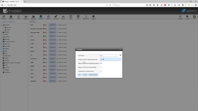Launch the Wizard from the toolbar
Screen dimensions: 198x111
(x=93, y=17)
